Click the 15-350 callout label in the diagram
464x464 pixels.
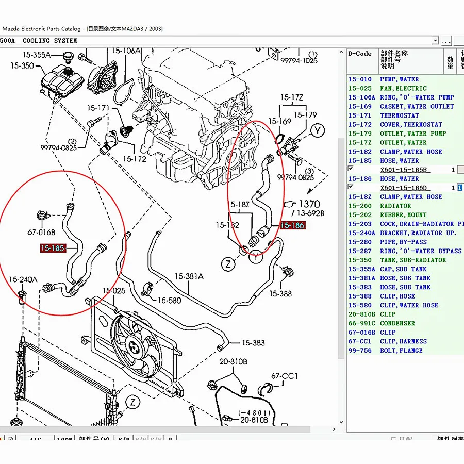coord(22,65)
